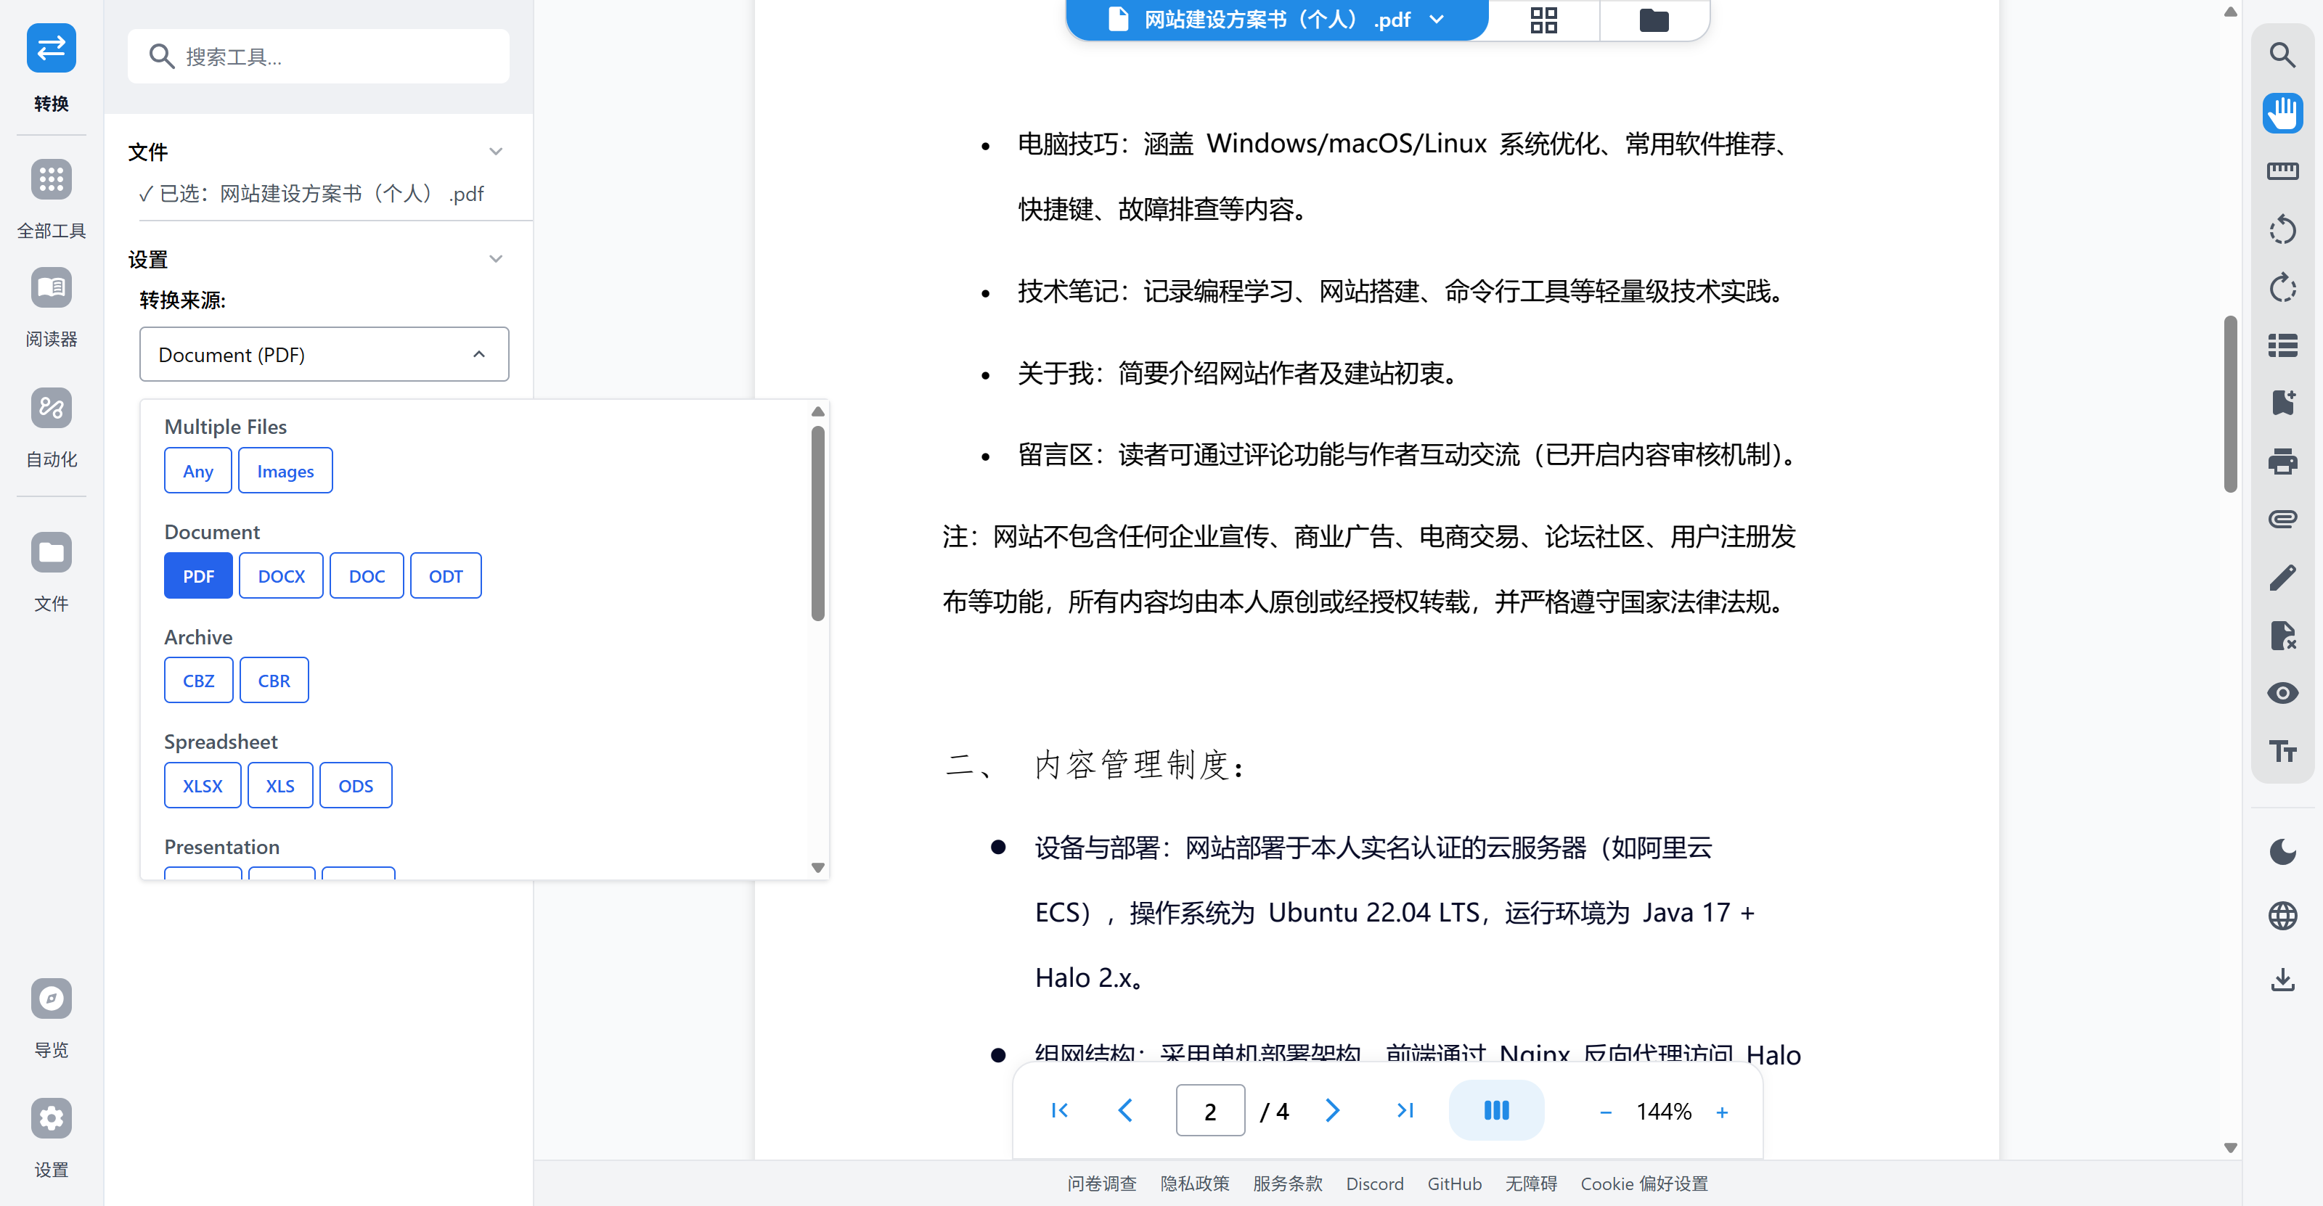This screenshot has height=1206, width=2323.
Task: Open the Document (PDF) source dropdown
Action: 324,354
